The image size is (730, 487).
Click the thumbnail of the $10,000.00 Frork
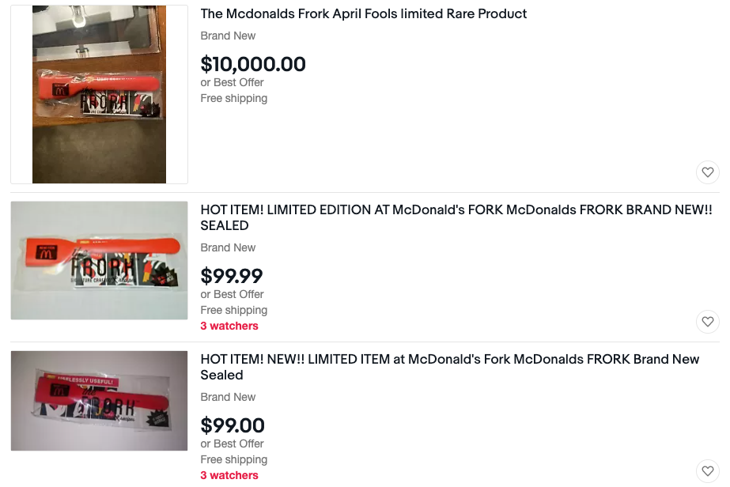coord(99,95)
